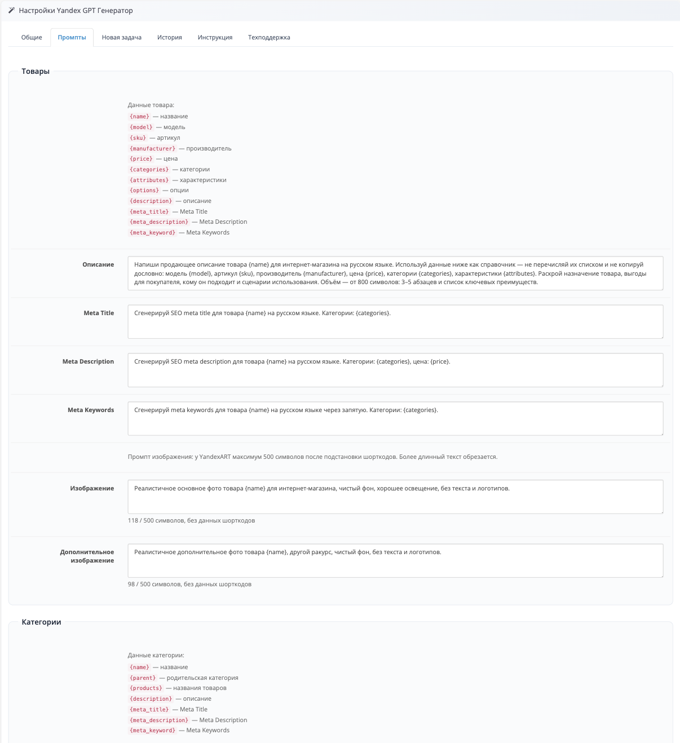680x743 pixels.
Task: Click the Meta Keywords field label
Action: [91, 410]
